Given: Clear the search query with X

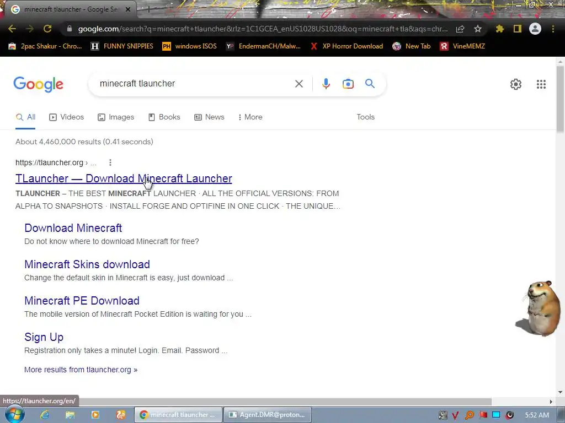Looking at the screenshot, I should click(299, 84).
